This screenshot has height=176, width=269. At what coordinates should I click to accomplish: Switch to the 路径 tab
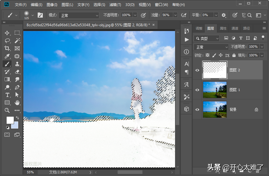[x=247, y=28]
